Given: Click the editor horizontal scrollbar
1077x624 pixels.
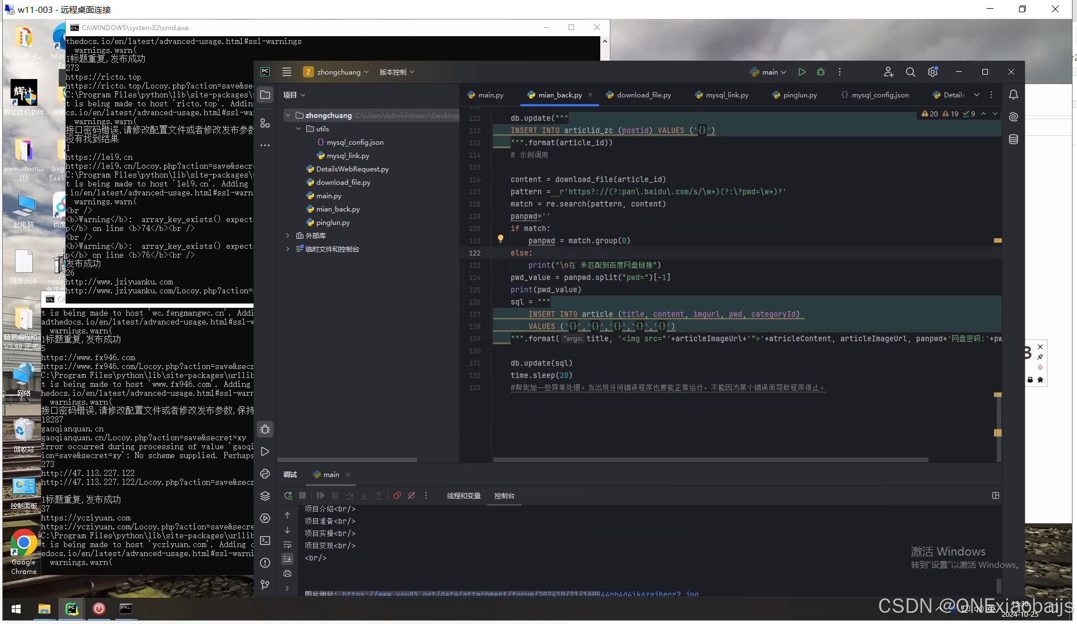Looking at the screenshot, I should pyautogui.click(x=710, y=460).
